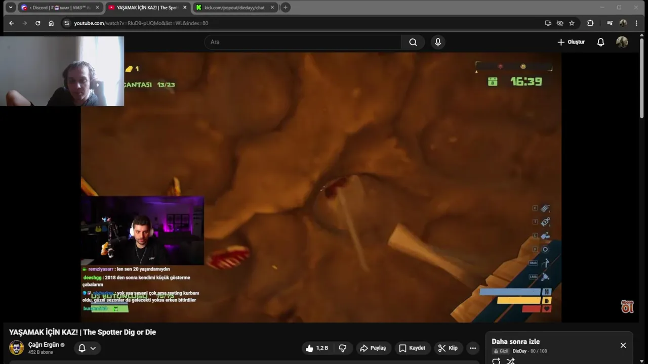Go to the browser home page
The image size is (648, 364).
point(51,23)
